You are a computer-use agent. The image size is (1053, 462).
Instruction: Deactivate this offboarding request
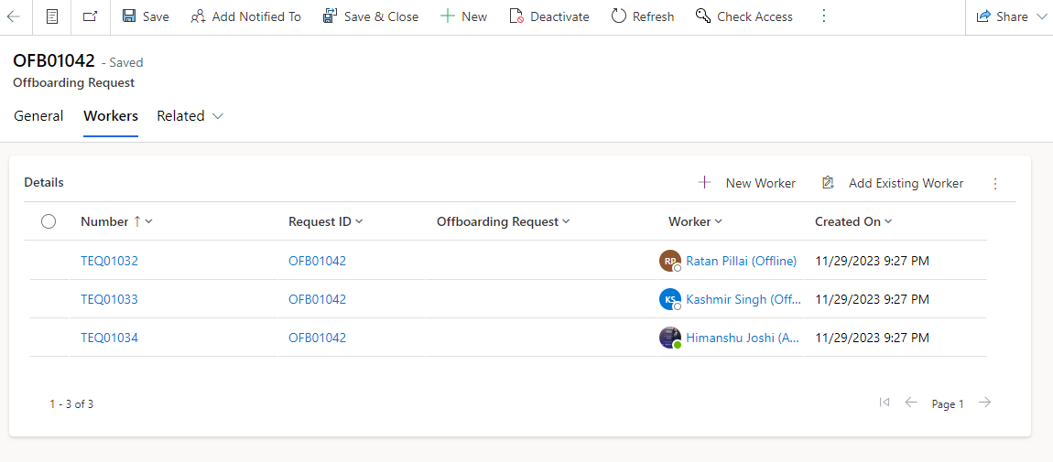point(549,16)
